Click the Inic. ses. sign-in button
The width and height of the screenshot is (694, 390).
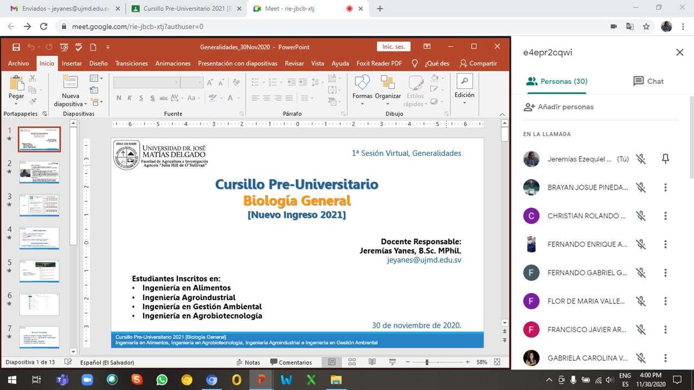coord(394,47)
